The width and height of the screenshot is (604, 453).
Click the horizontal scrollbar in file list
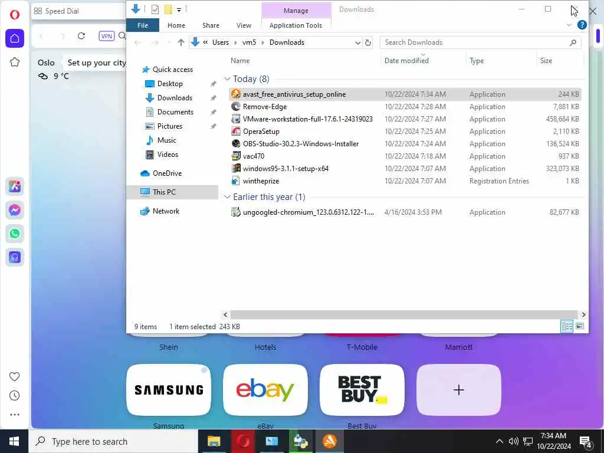pyautogui.click(x=404, y=315)
